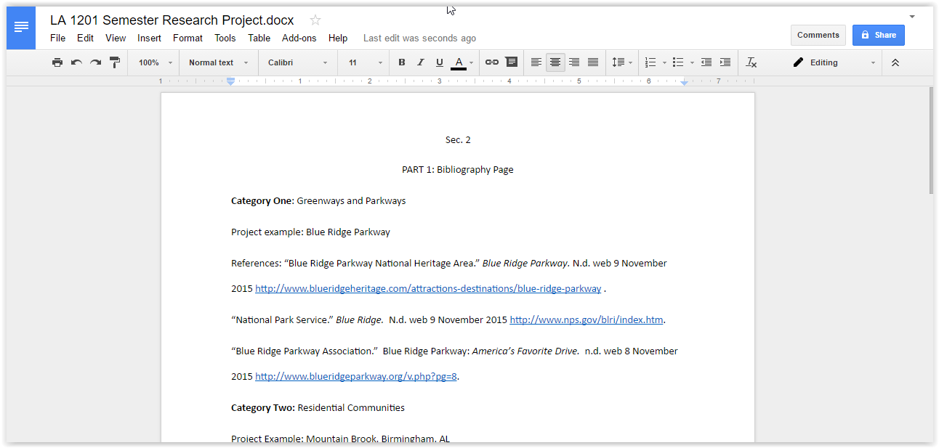This screenshot has width=939, height=448.
Task: Open the Calibri font dropdown
Action: (297, 62)
